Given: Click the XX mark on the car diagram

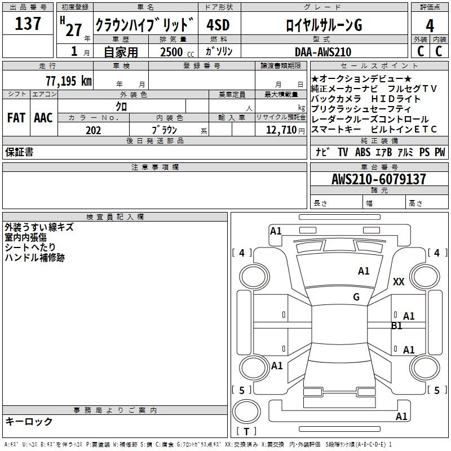Looking at the screenshot, I should point(399,282).
